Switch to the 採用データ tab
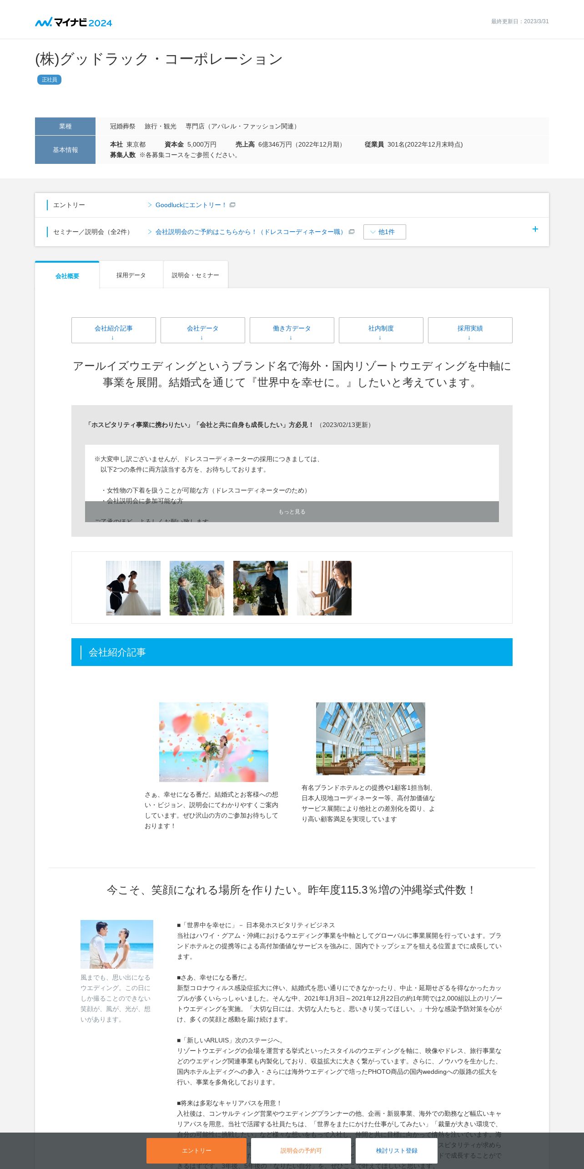584x1169 pixels. tap(131, 275)
